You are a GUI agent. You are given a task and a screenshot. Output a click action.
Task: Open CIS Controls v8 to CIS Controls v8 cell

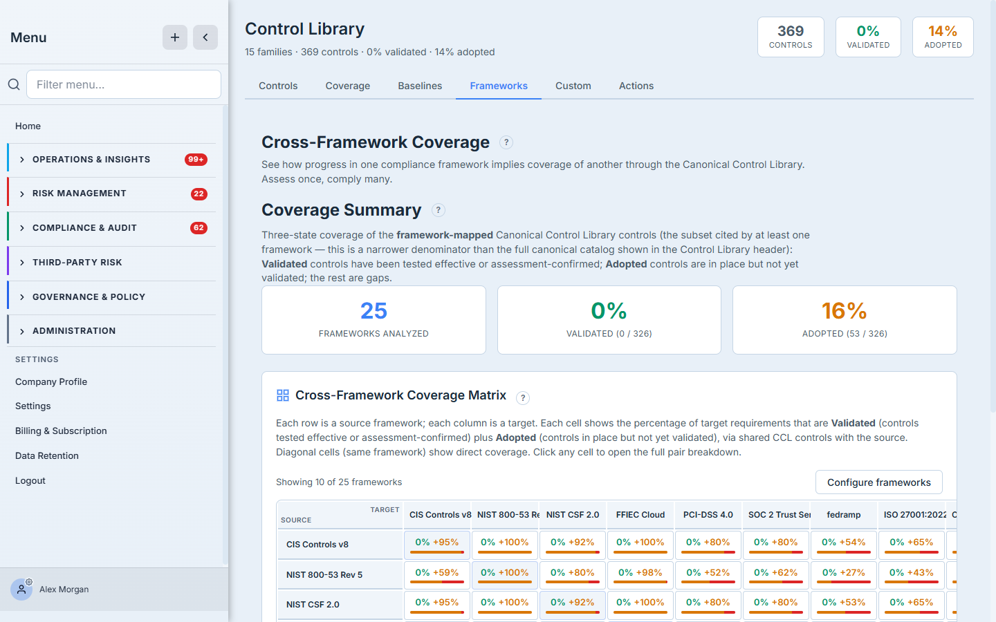437,545
